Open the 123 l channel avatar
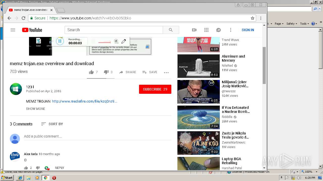Image resolution: width=323 pixels, height=181 pixels. 16,89
